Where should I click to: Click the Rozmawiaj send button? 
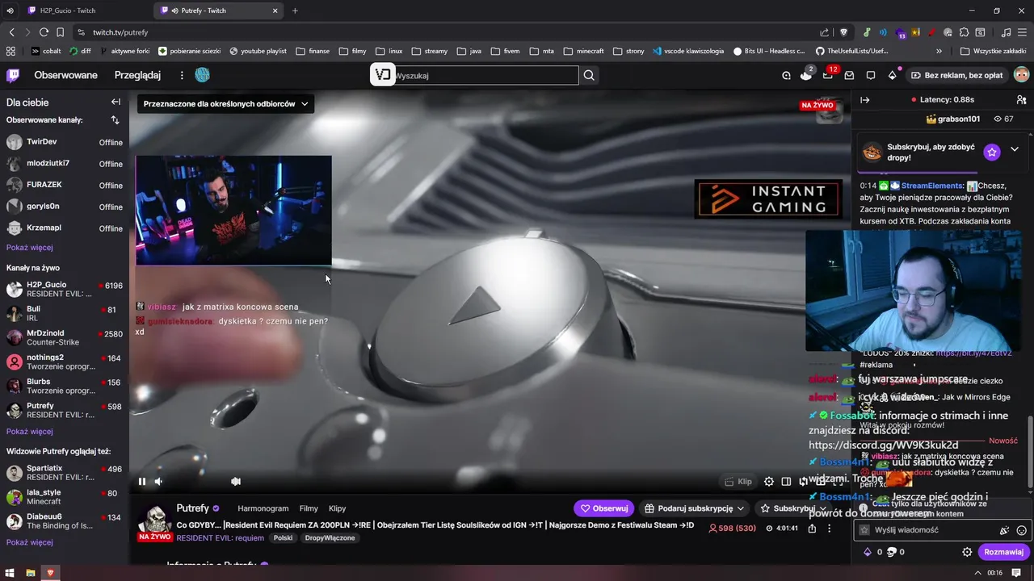[1004, 552]
